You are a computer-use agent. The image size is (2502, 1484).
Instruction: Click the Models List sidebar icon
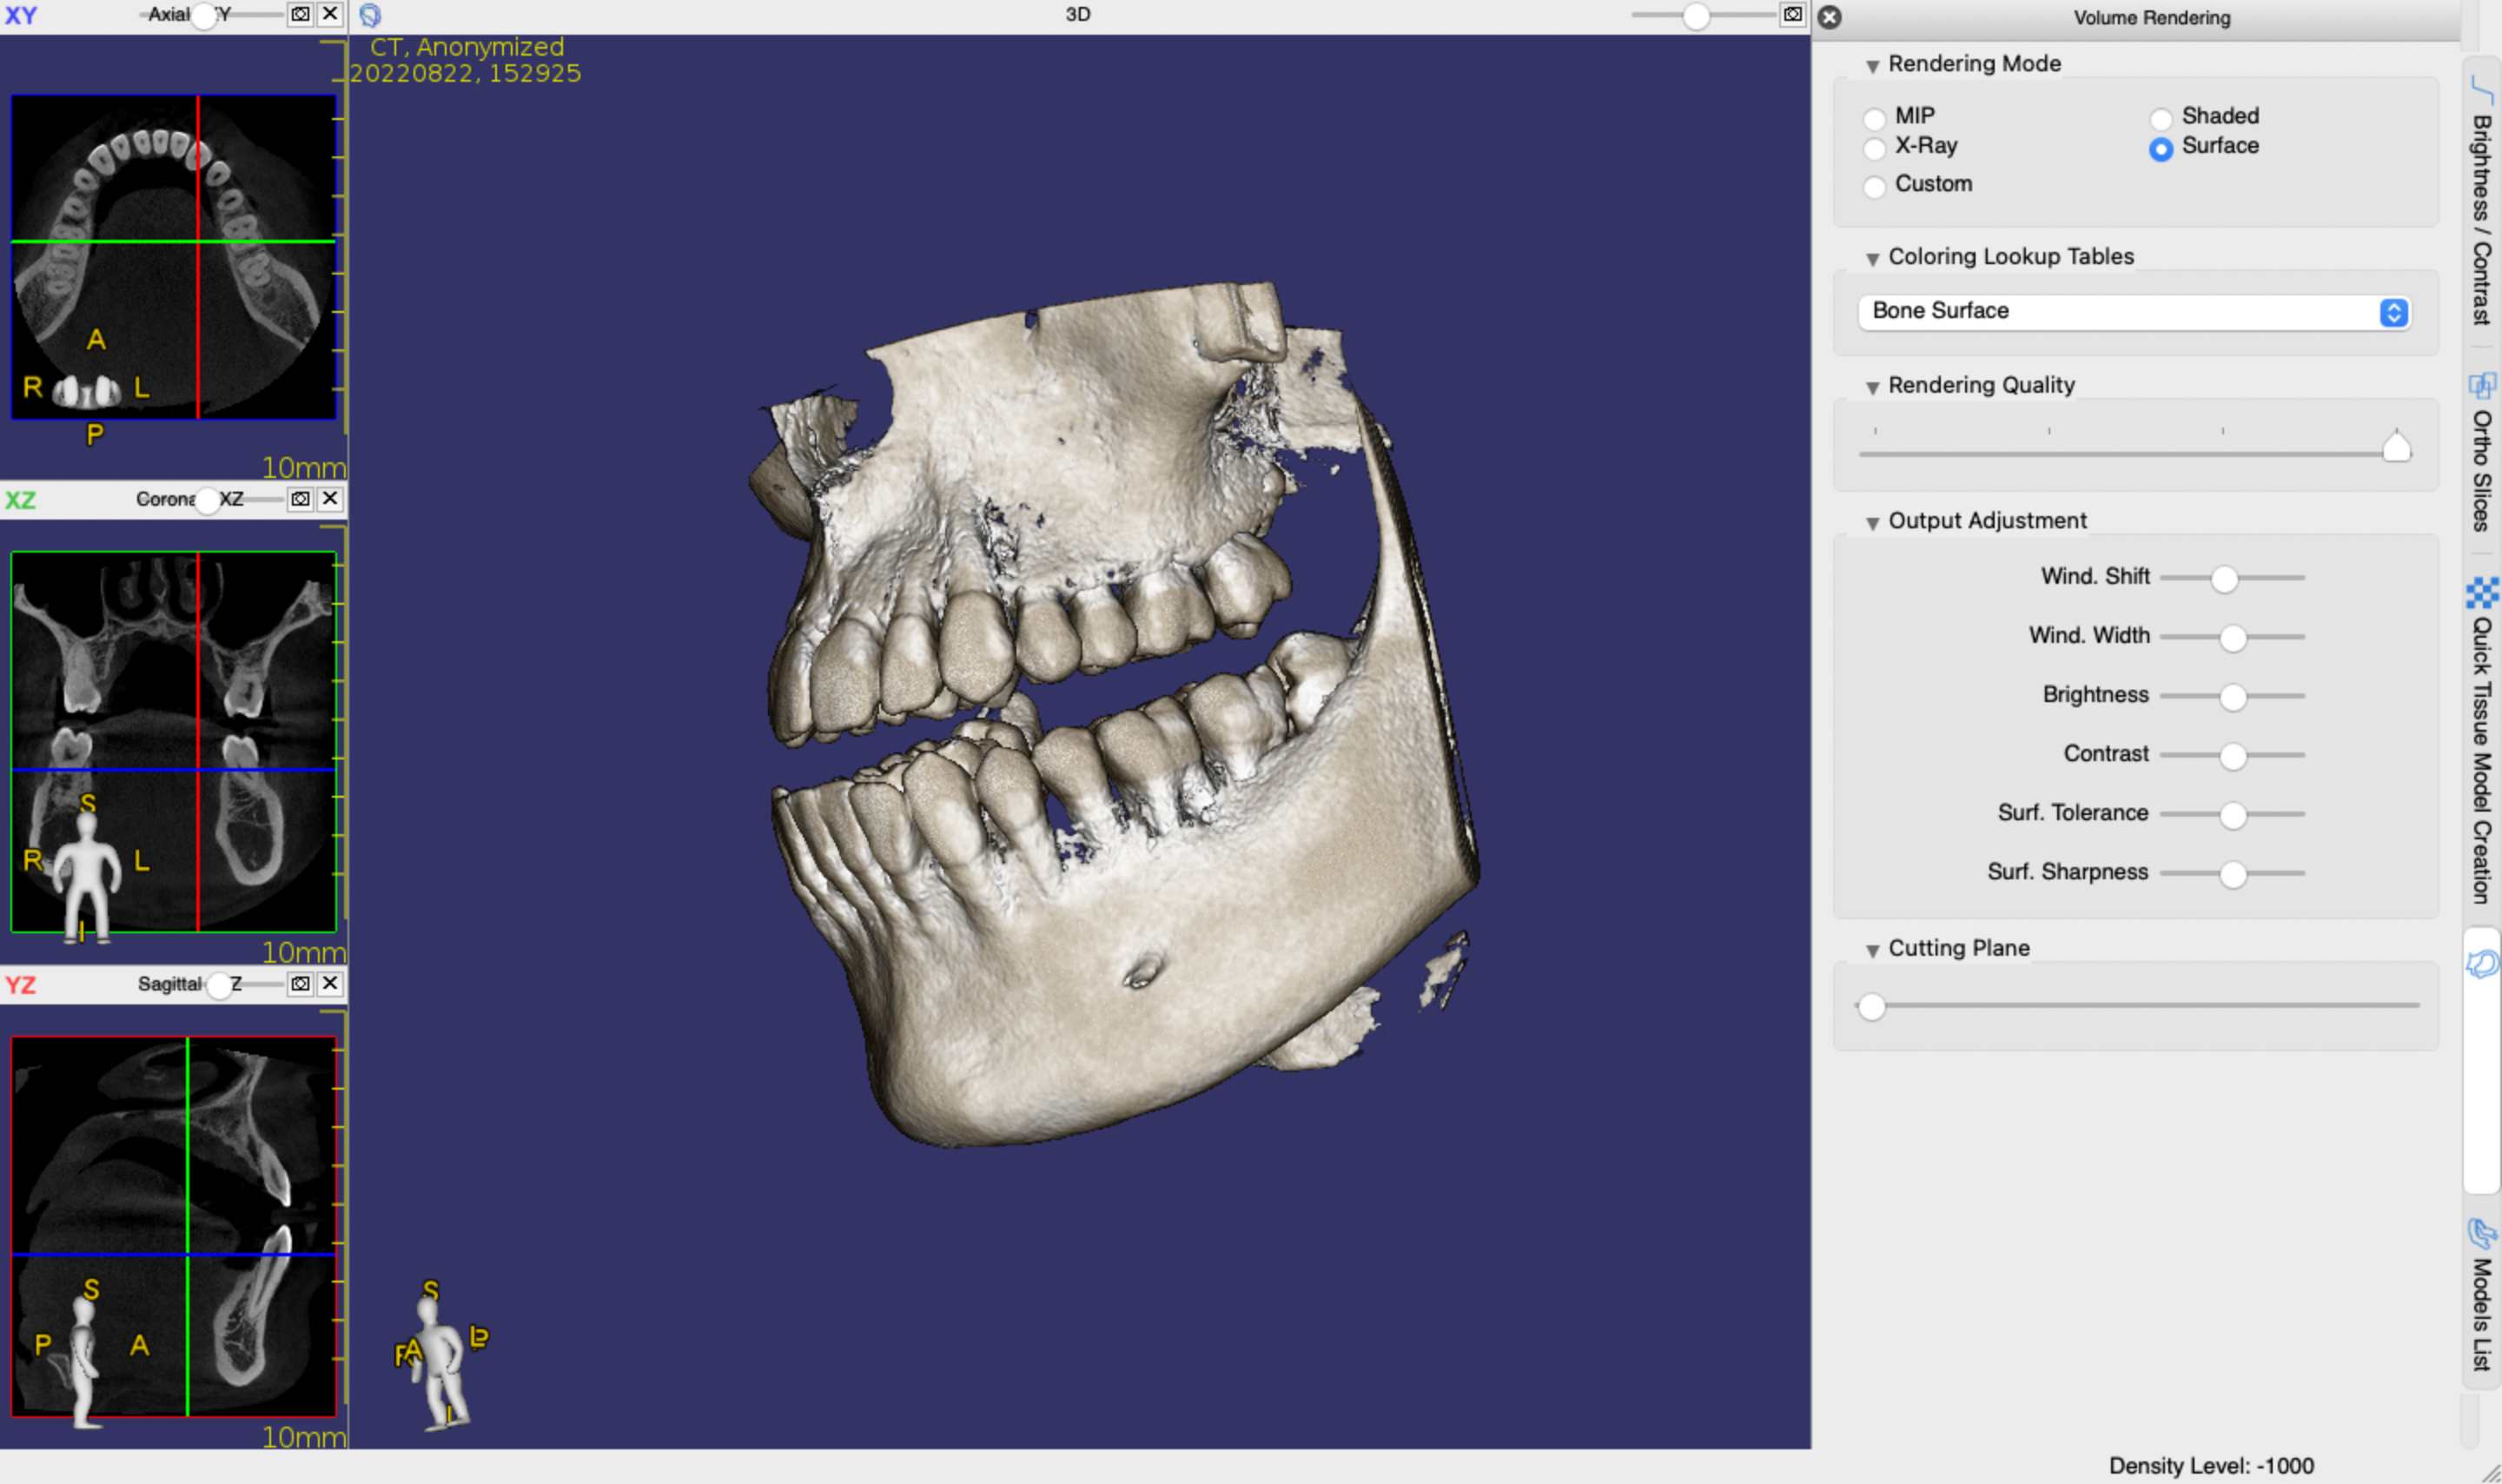click(x=2481, y=1233)
